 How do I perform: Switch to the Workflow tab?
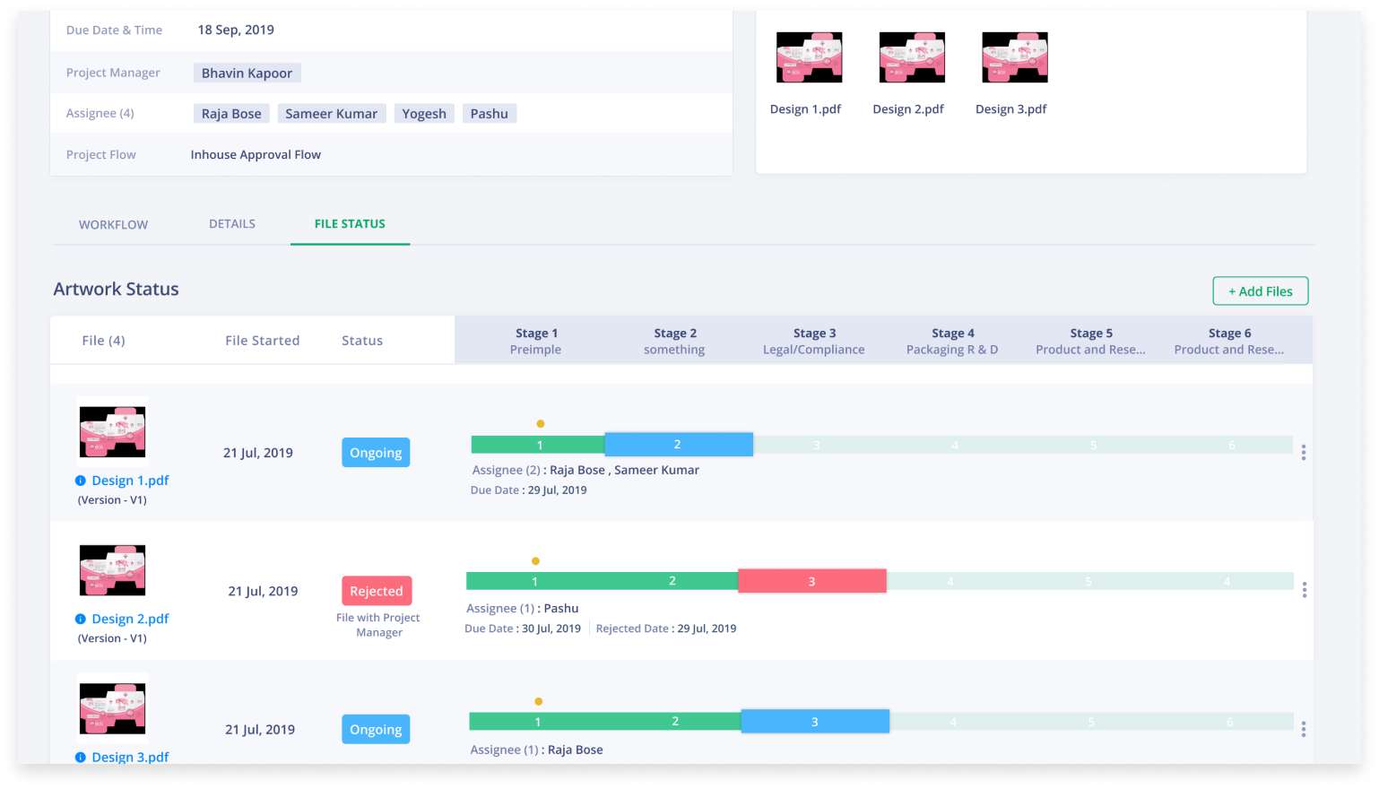click(x=114, y=224)
